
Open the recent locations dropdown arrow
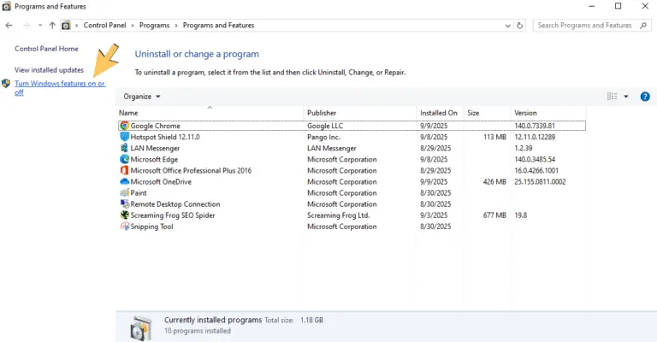40,26
